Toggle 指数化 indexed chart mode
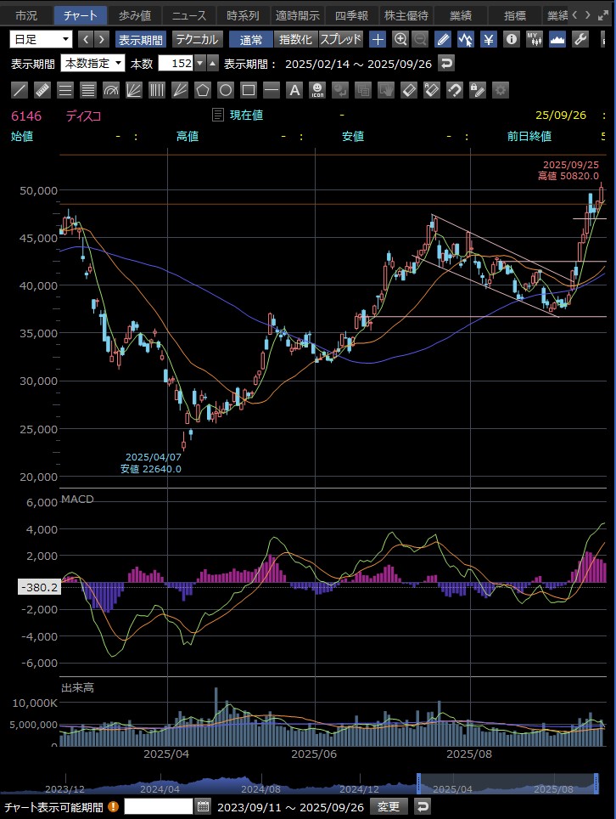 pyautogui.click(x=295, y=39)
